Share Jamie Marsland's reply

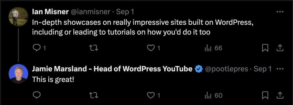280,95
